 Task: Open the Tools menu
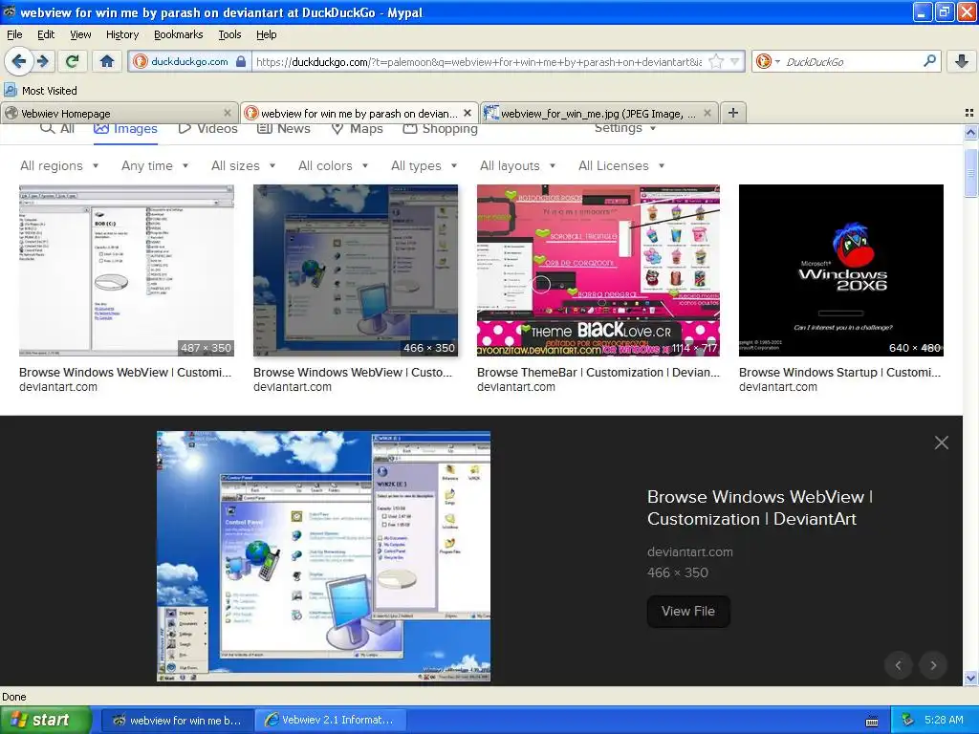(229, 34)
